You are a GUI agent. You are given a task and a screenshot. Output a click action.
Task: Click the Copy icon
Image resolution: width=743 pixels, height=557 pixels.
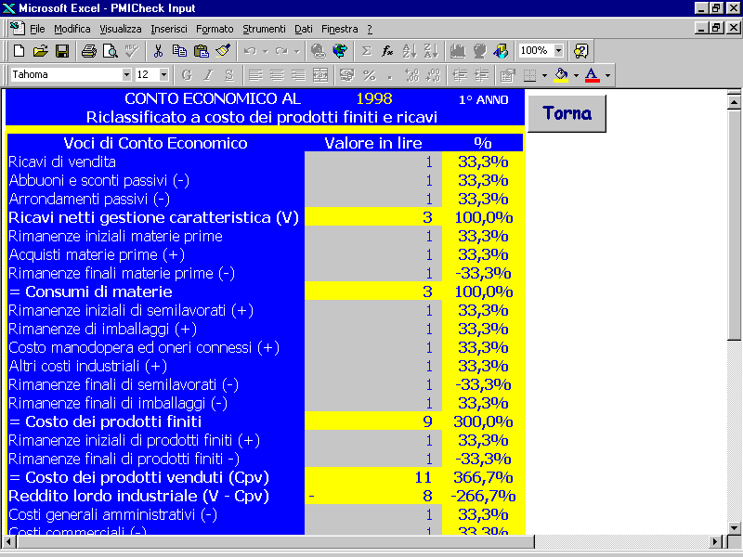coord(179,51)
